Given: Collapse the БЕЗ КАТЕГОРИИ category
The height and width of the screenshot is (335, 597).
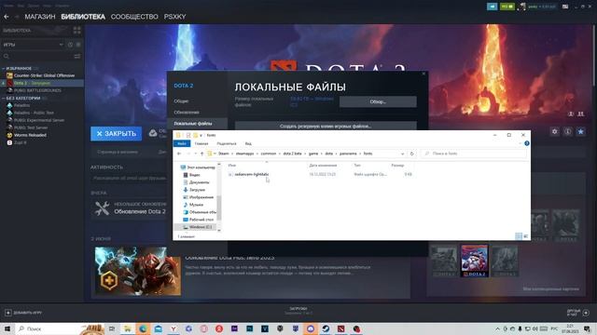Looking at the screenshot, I should tap(23, 98).
